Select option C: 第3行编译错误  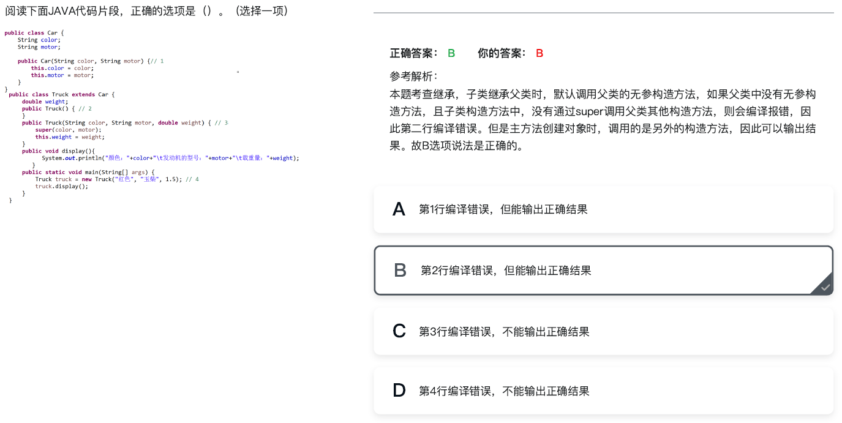603,332
